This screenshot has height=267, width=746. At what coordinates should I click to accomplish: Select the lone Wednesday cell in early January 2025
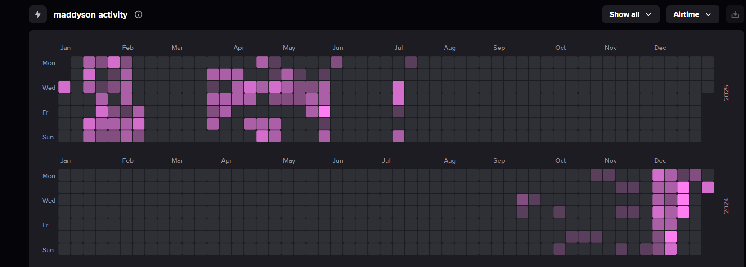click(x=64, y=87)
